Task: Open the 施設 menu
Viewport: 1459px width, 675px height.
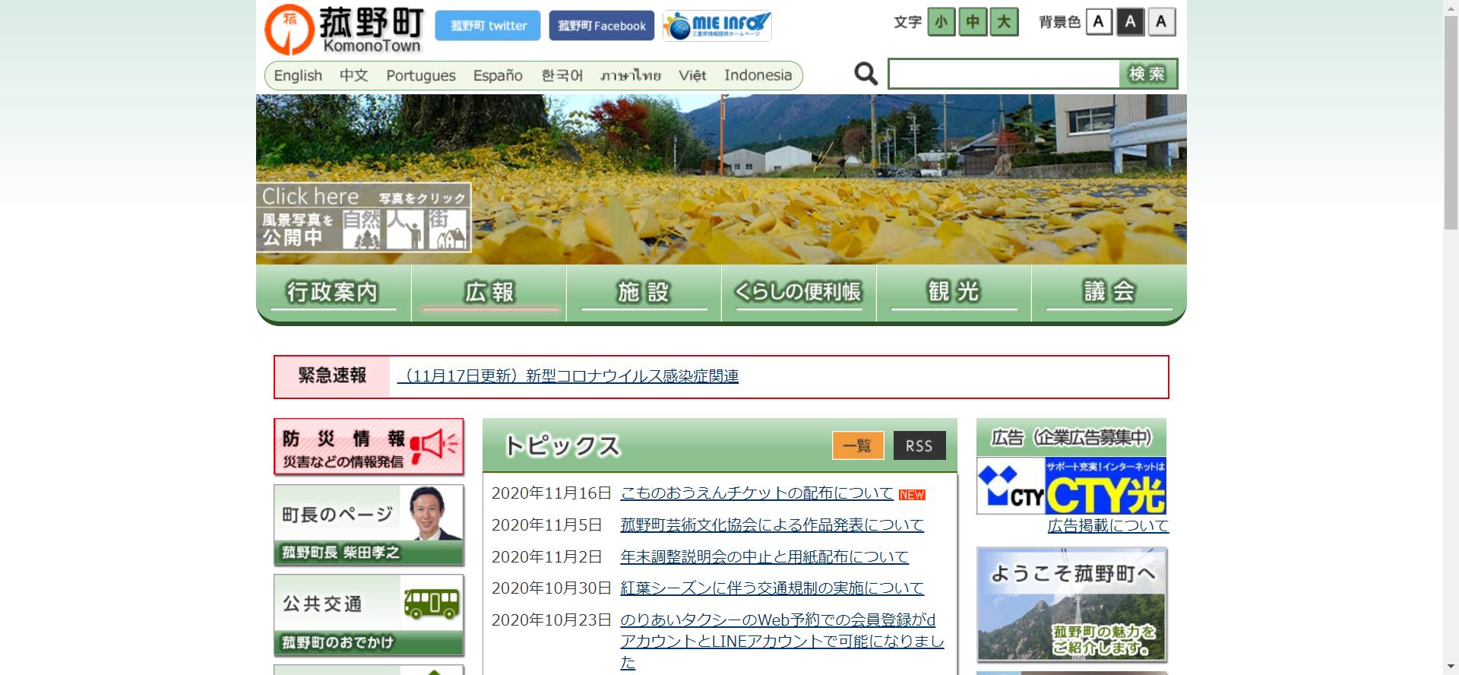Action: click(x=644, y=293)
